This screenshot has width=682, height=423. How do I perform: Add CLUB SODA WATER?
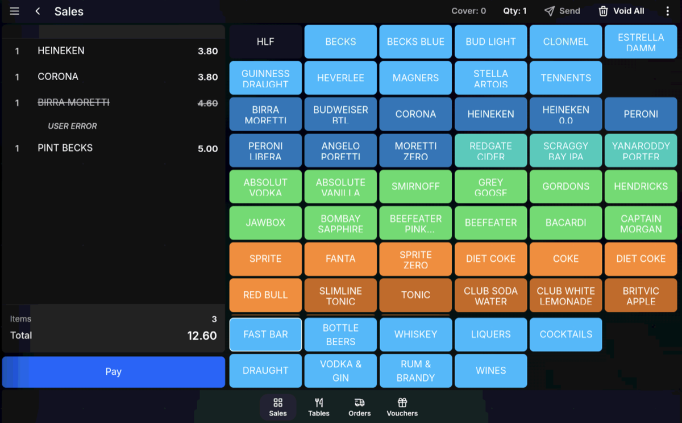[490, 295]
